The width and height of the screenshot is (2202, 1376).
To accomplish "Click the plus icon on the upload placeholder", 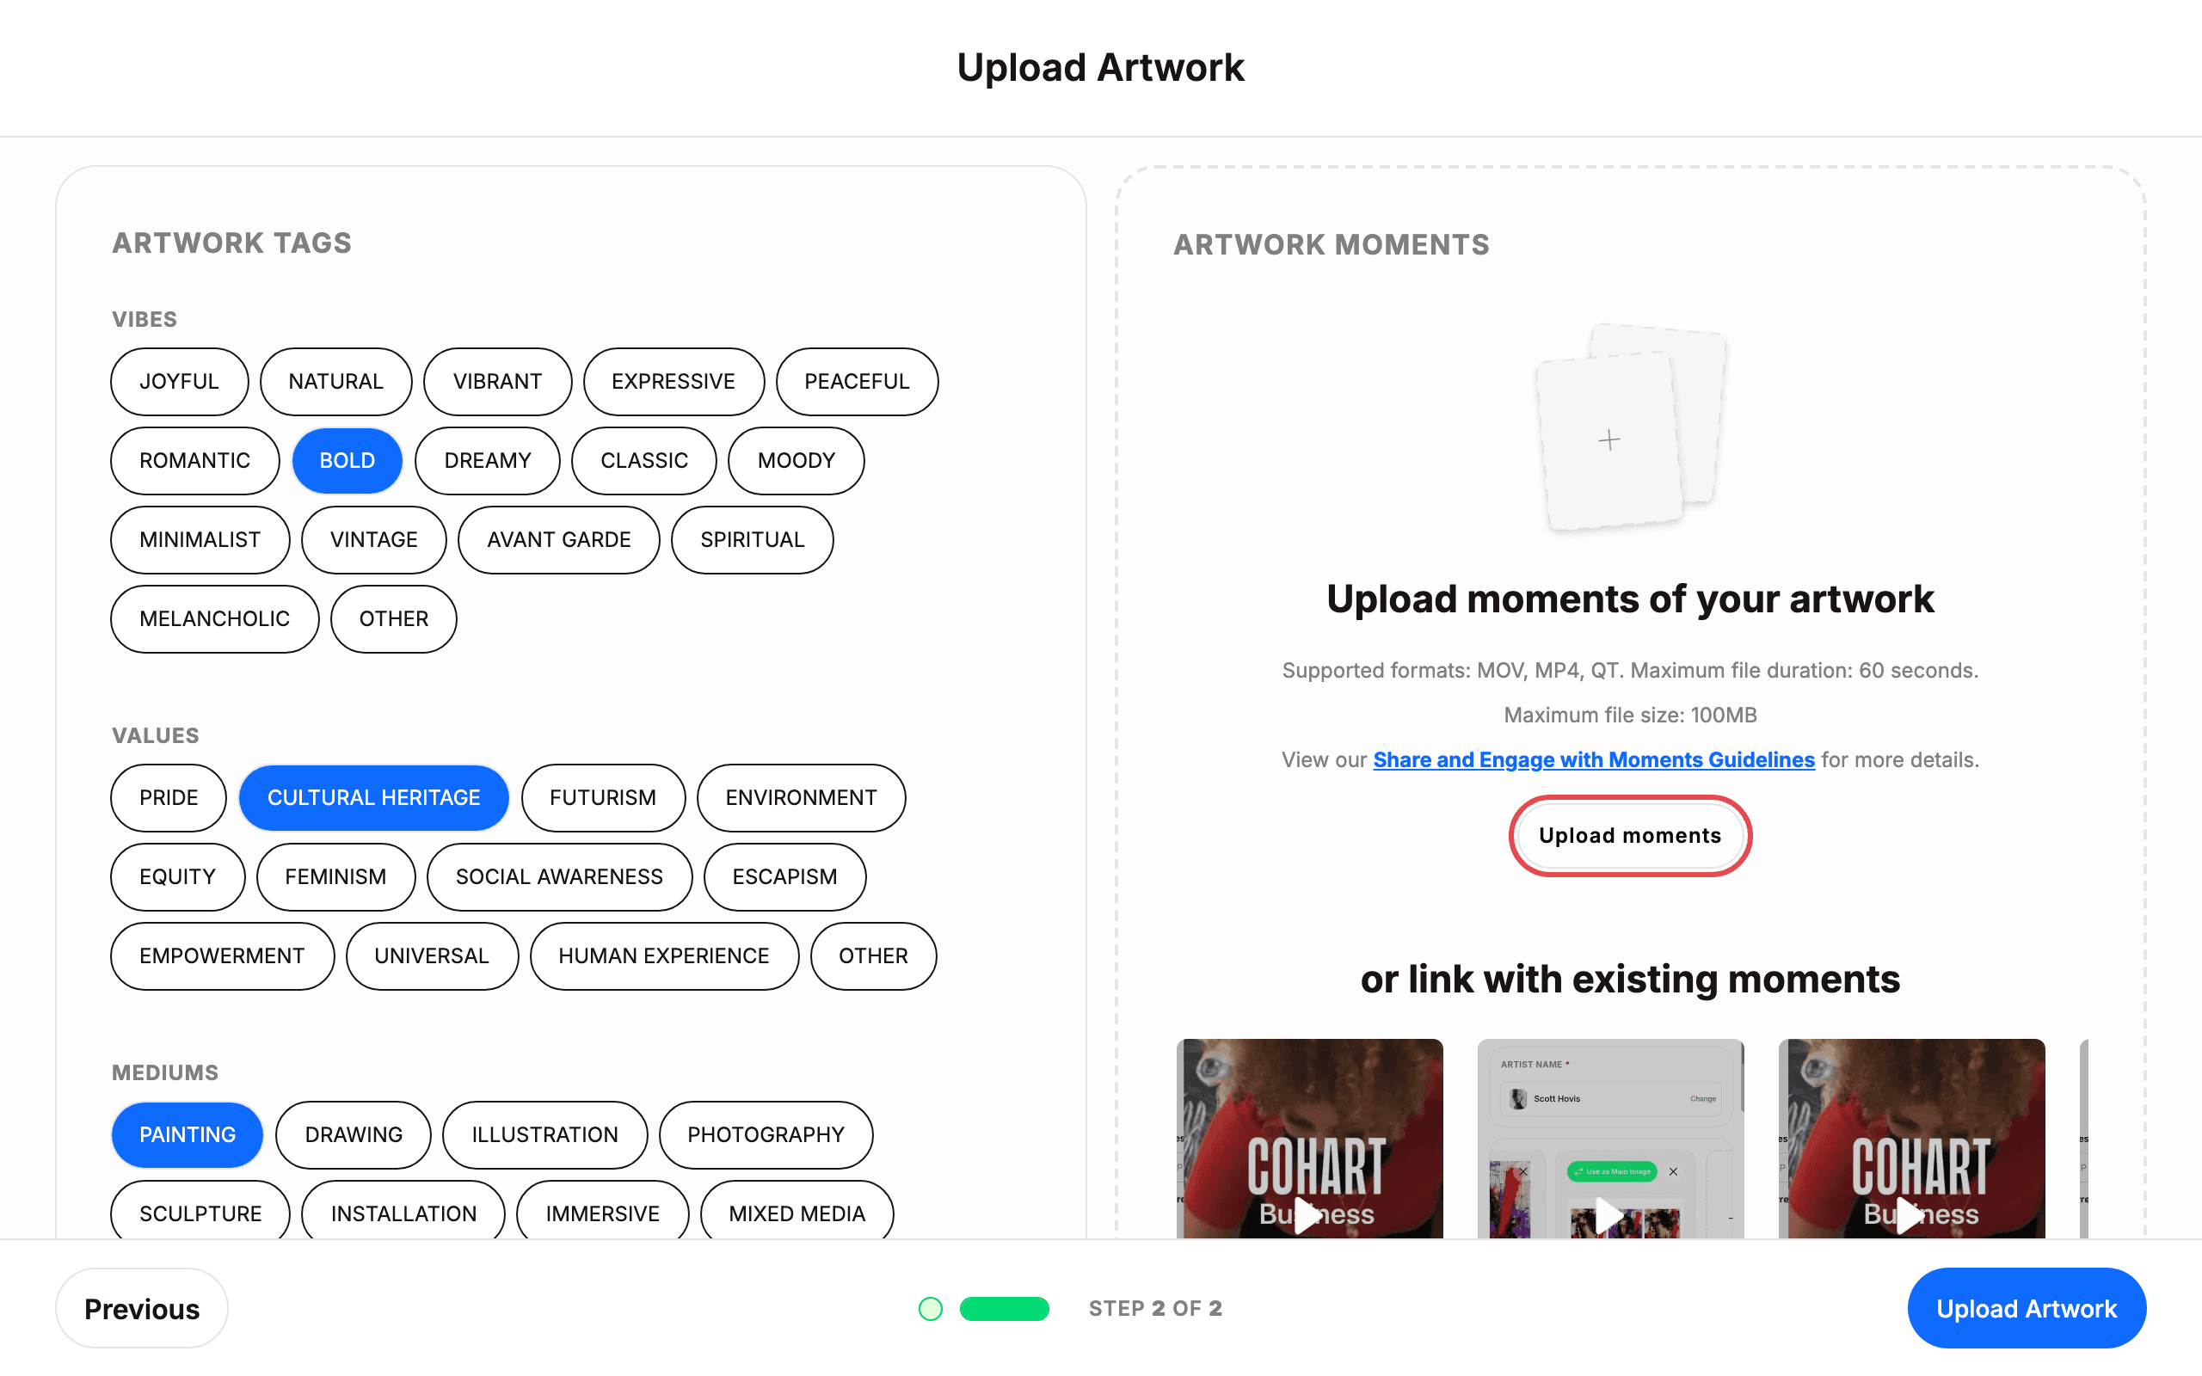I will click(1608, 440).
